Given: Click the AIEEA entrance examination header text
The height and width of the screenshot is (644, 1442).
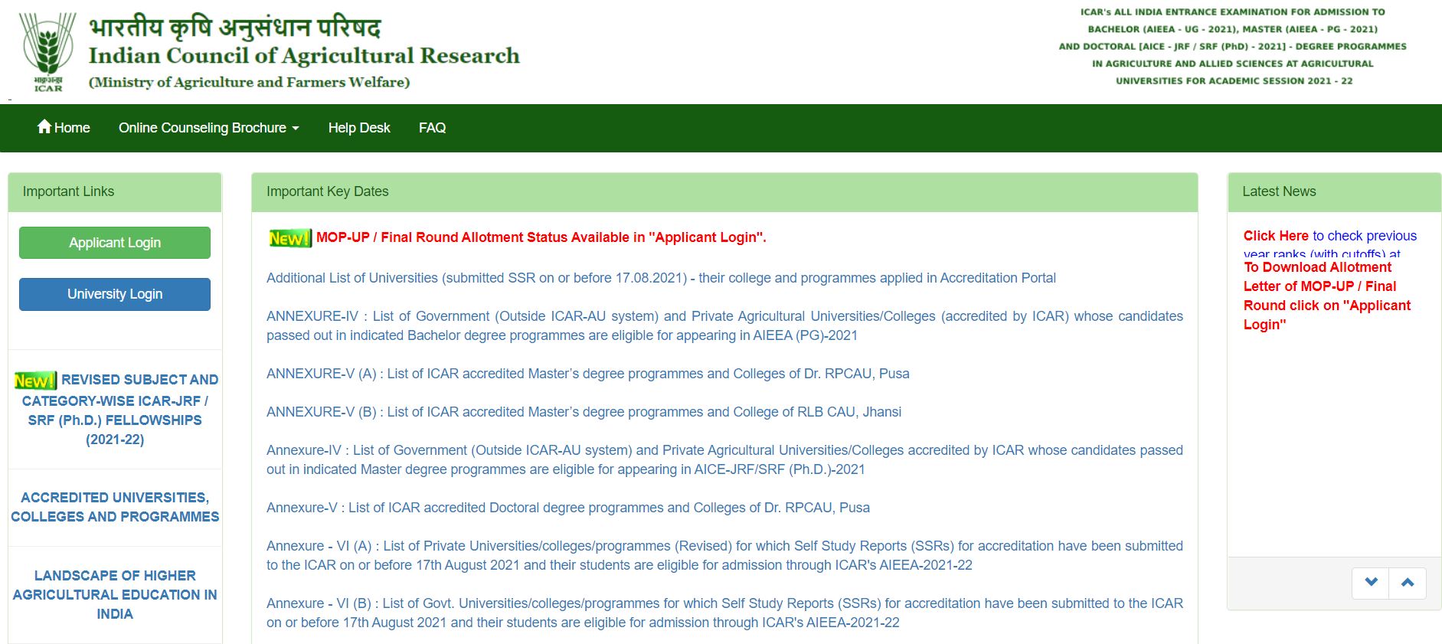Looking at the screenshot, I should (1233, 46).
